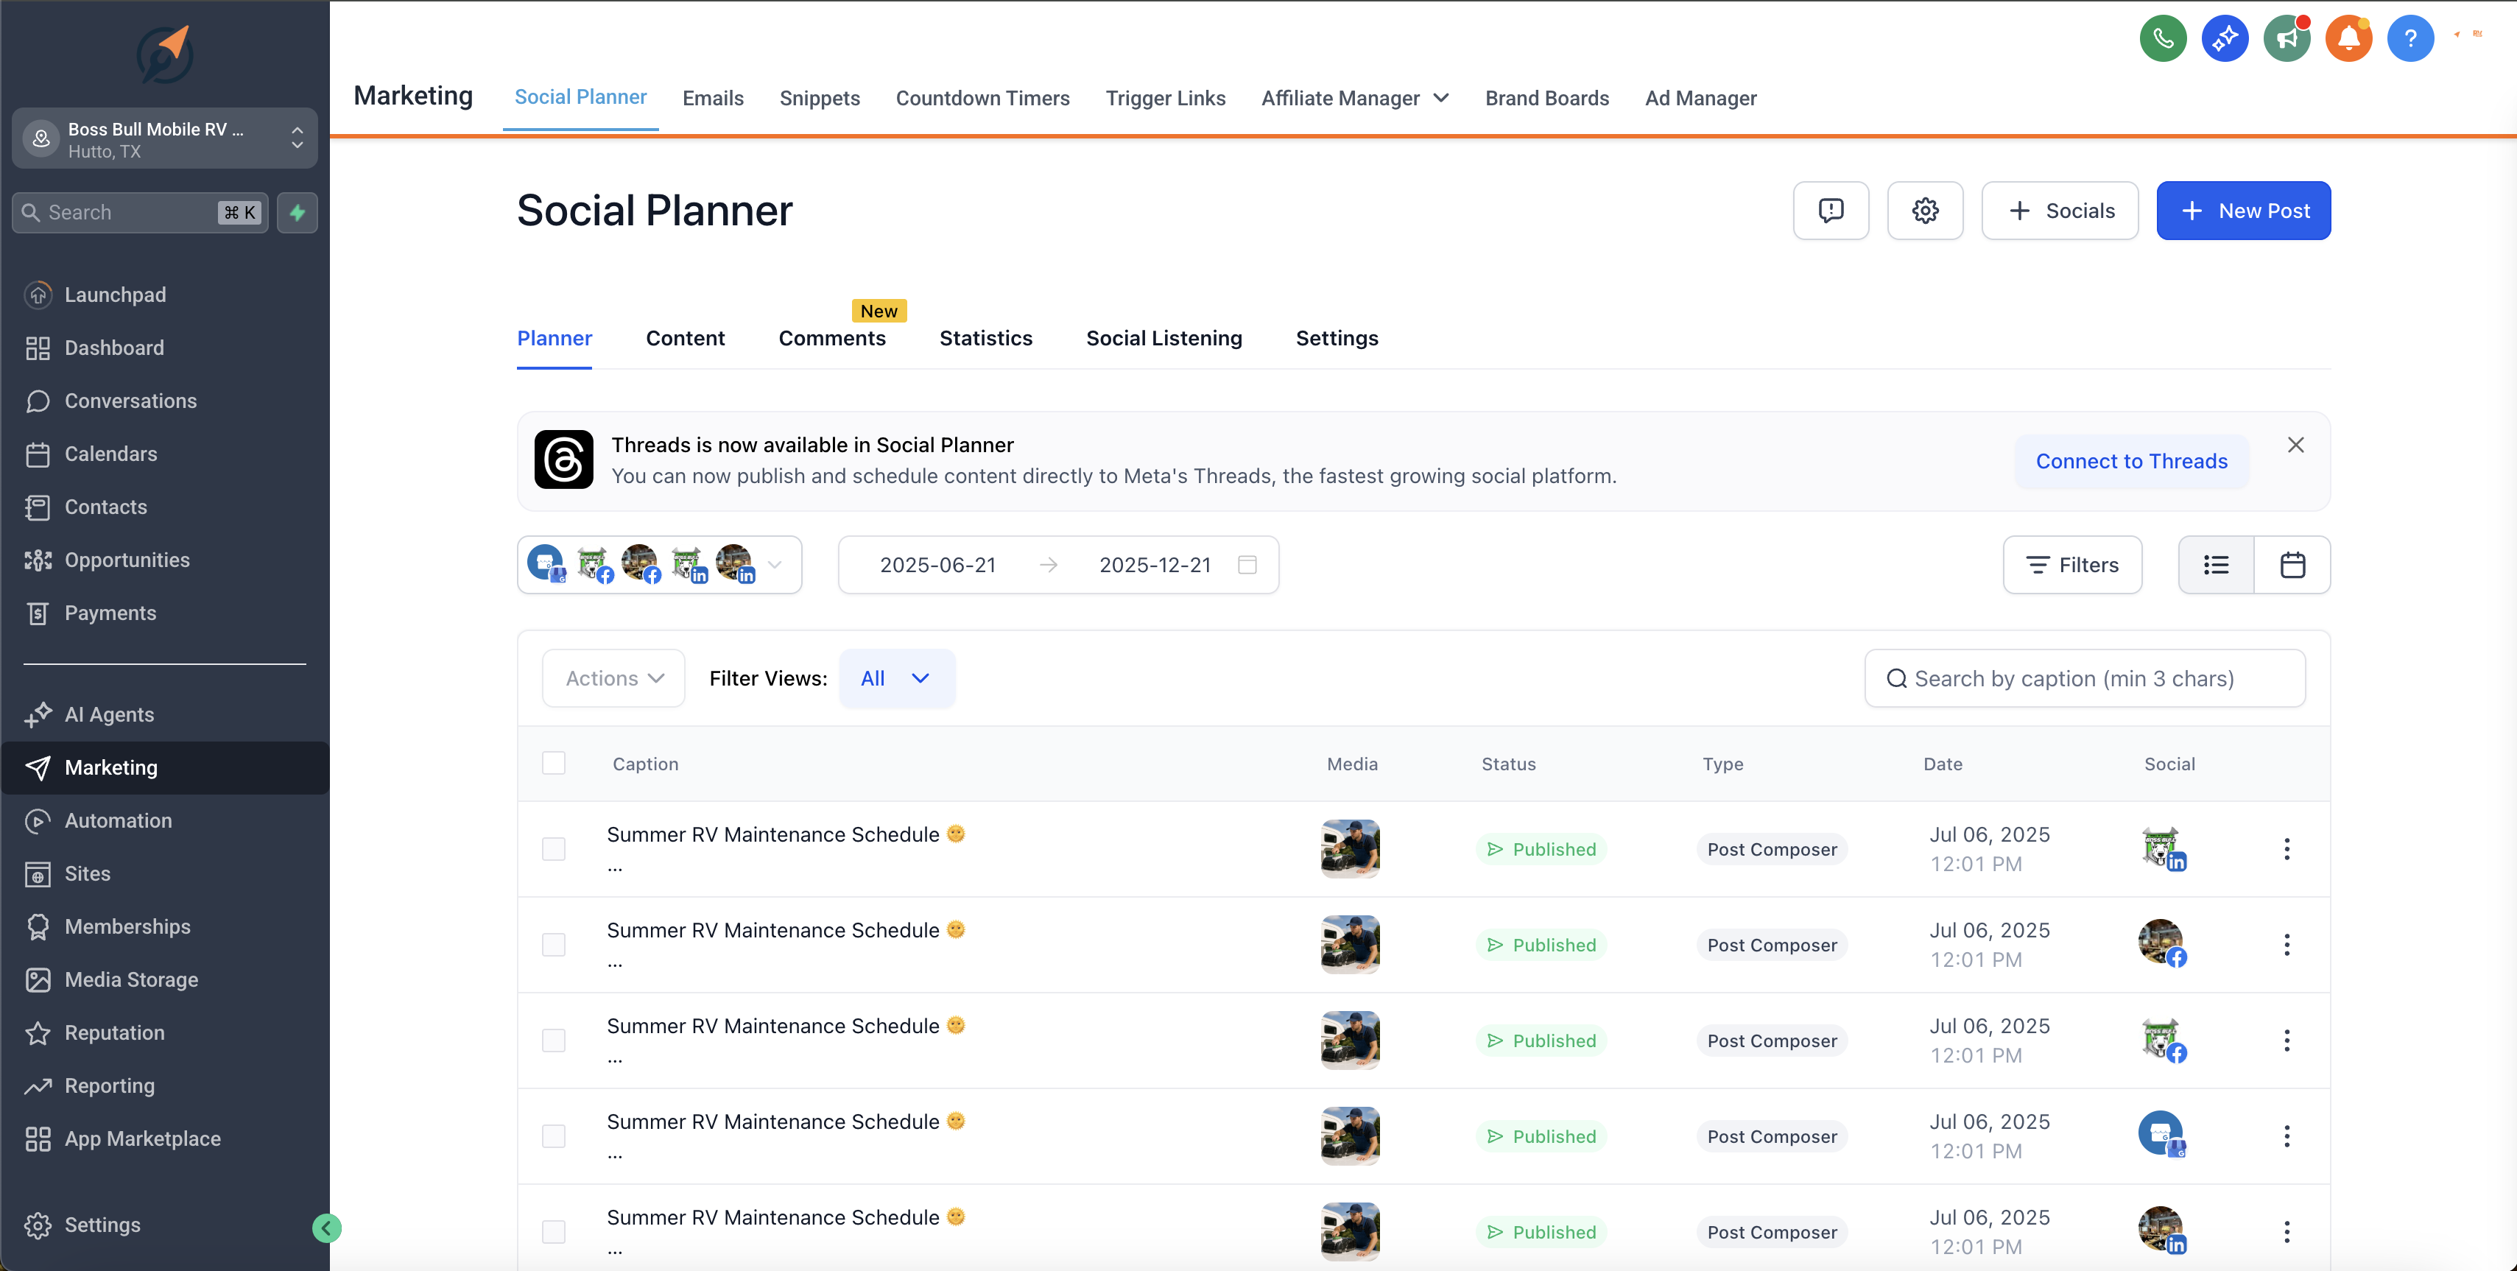Check the last Summer RV Maintenance post row

[554, 1232]
